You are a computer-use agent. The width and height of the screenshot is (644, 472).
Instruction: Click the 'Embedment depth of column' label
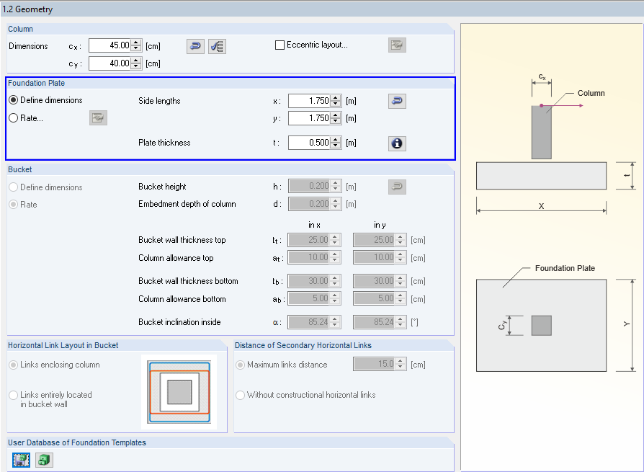coord(187,204)
